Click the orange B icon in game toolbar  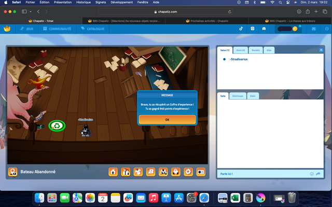tap(150, 172)
